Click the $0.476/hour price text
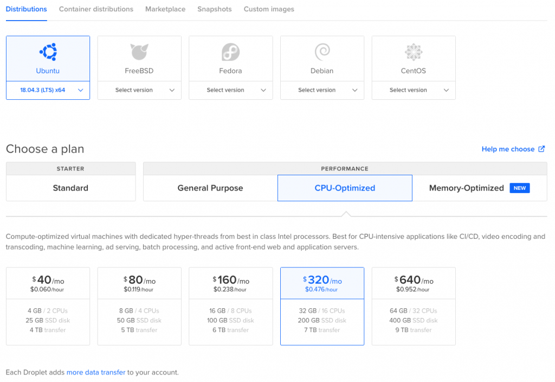Screen dimensions: 555x382 click(321, 290)
